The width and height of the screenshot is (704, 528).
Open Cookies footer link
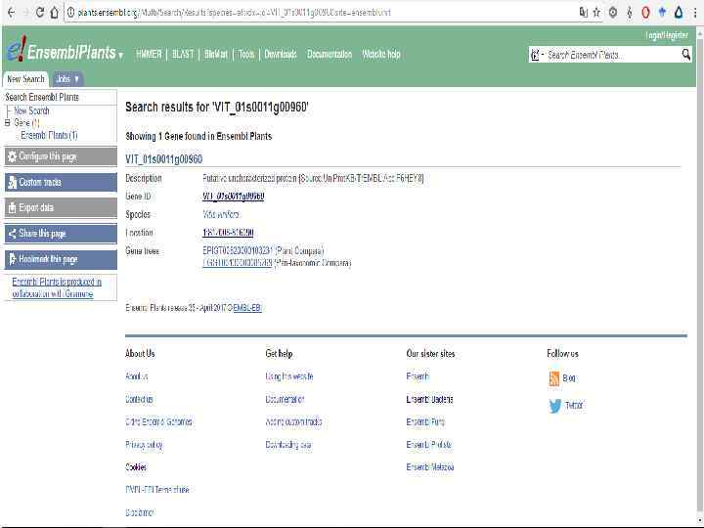tap(136, 467)
